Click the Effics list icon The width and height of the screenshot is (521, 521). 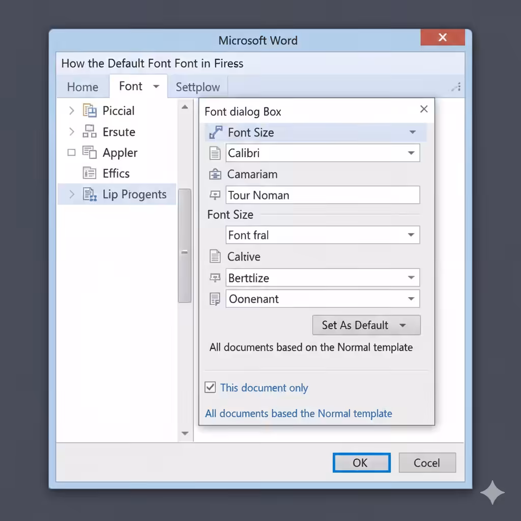point(90,173)
